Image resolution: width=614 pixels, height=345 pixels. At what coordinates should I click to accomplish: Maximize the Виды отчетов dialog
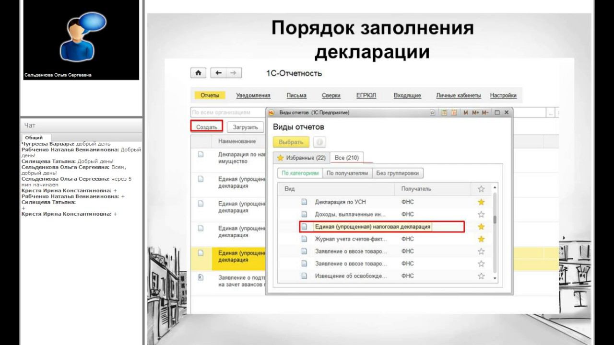point(497,113)
